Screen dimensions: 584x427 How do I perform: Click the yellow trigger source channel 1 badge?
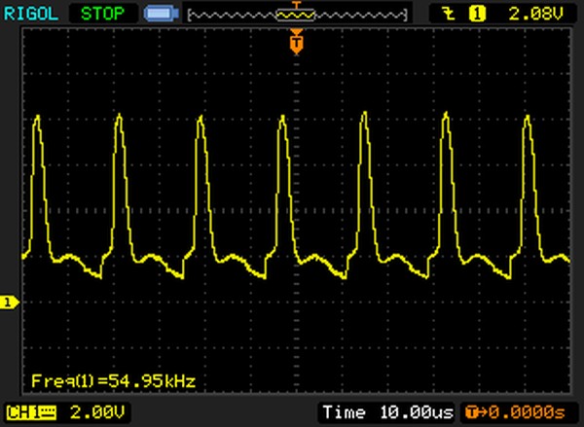click(477, 15)
